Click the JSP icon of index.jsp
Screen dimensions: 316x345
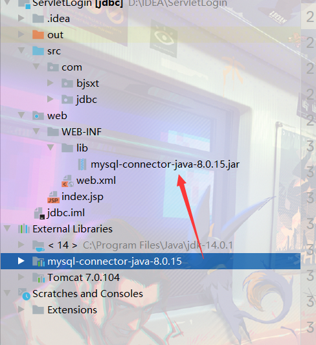coord(53,197)
